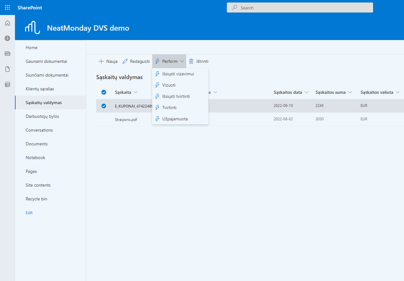Click in the Search input field
The image size is (404, 281).
(x=300, y=8)
